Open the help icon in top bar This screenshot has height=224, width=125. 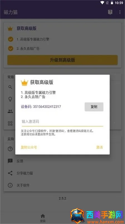[x=110, y=12]
